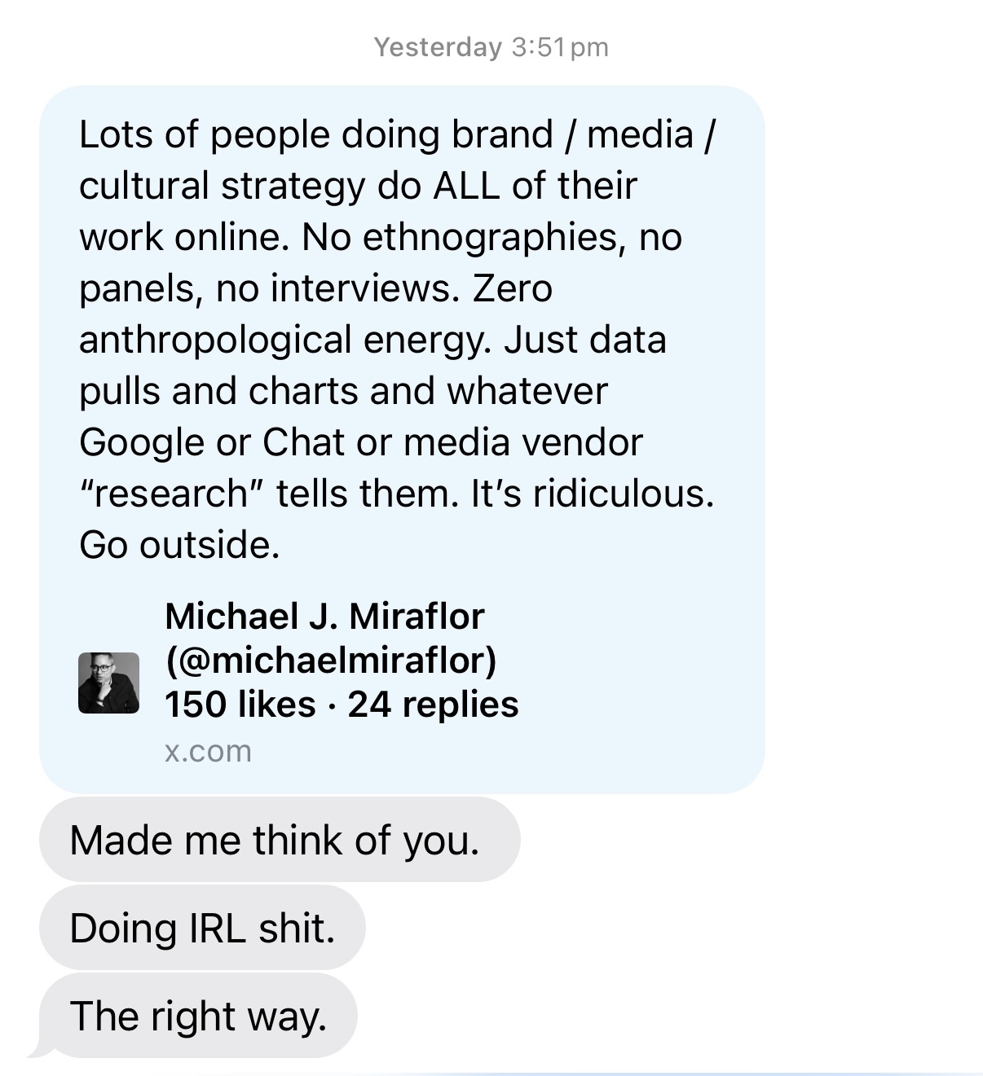Image resolution: width=983 pixels, height=1076 pixels.
Task: Click the "Go outside." line of the preview
Action: pos(179,545)
